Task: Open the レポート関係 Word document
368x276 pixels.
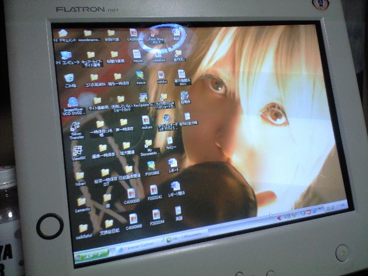Action: pyautogui.click(x=176, y=189)
